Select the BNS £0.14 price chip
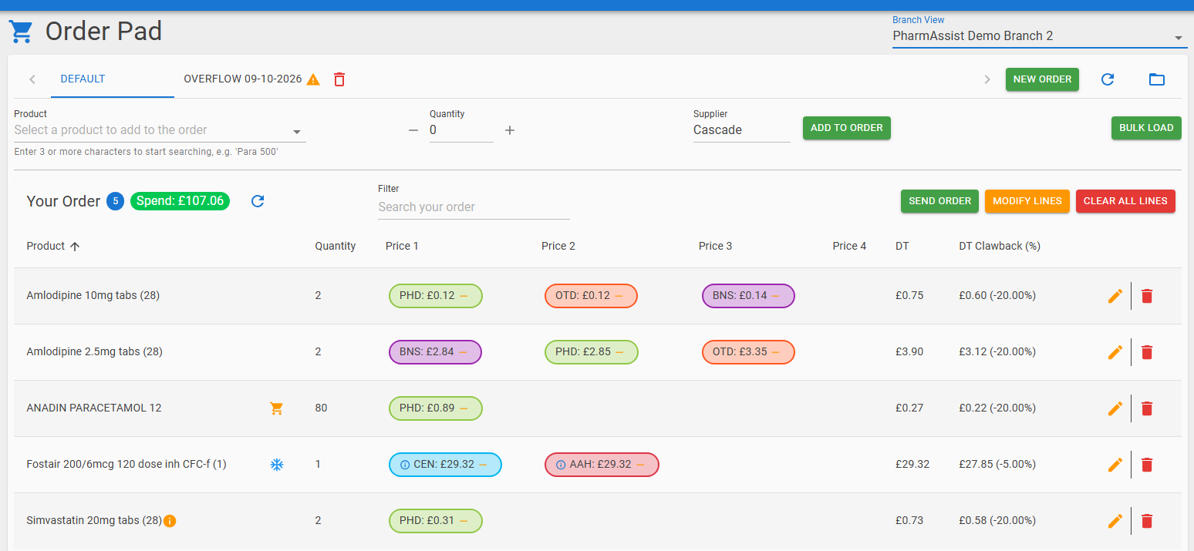Image resolution: width=1194 pixels, height=551 pixels. tap(748, 296)
